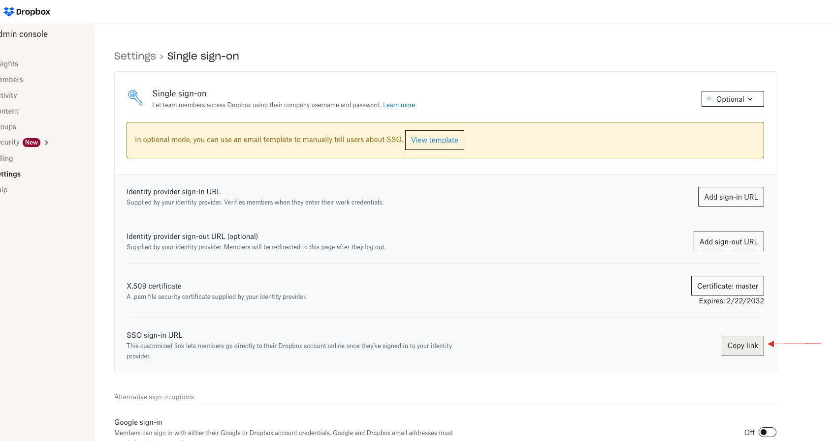Toggle the Google sign-in switch
The width and height of the screenshot is (834, 441).
[x=767, y=432]
